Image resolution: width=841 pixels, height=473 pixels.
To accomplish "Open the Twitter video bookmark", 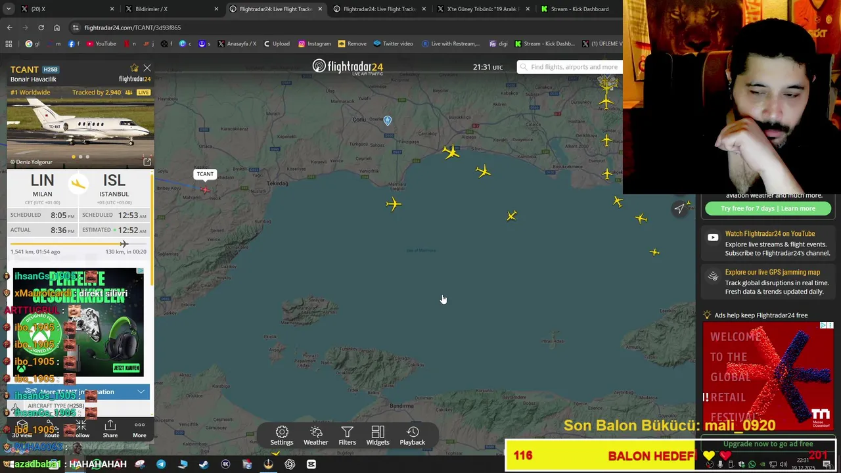I will 393,44.
